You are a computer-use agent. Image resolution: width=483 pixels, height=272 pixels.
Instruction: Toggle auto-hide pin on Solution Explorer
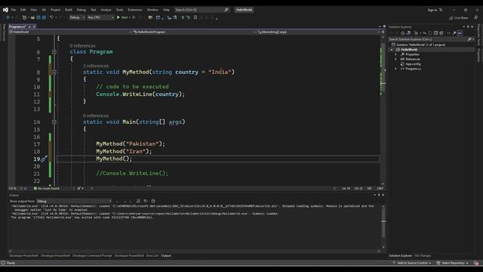(x=468, y=27)
